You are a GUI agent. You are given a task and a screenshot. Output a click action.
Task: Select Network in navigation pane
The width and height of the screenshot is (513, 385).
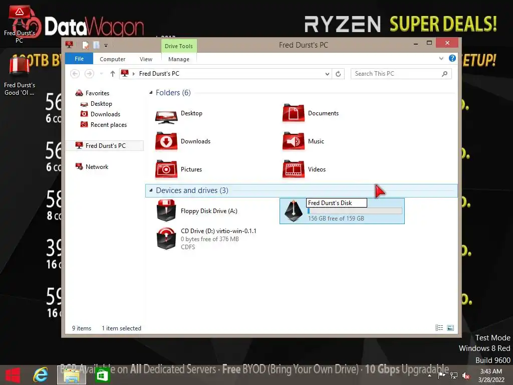click(97, 166)
